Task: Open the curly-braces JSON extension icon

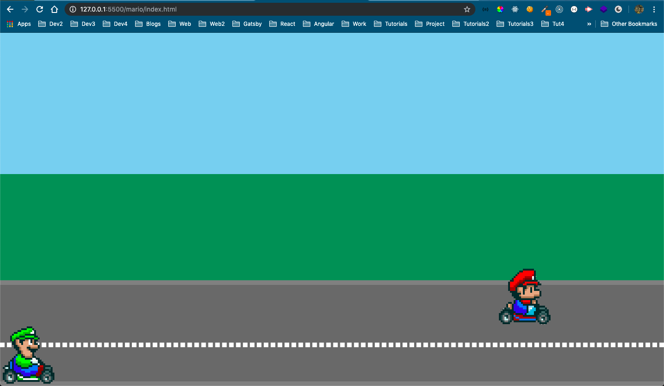Action: point(486,9)
